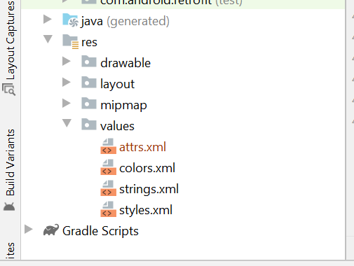Viewport: 354px width, 266px height.
Task: Select the java (generated) label
Action: 125,22
